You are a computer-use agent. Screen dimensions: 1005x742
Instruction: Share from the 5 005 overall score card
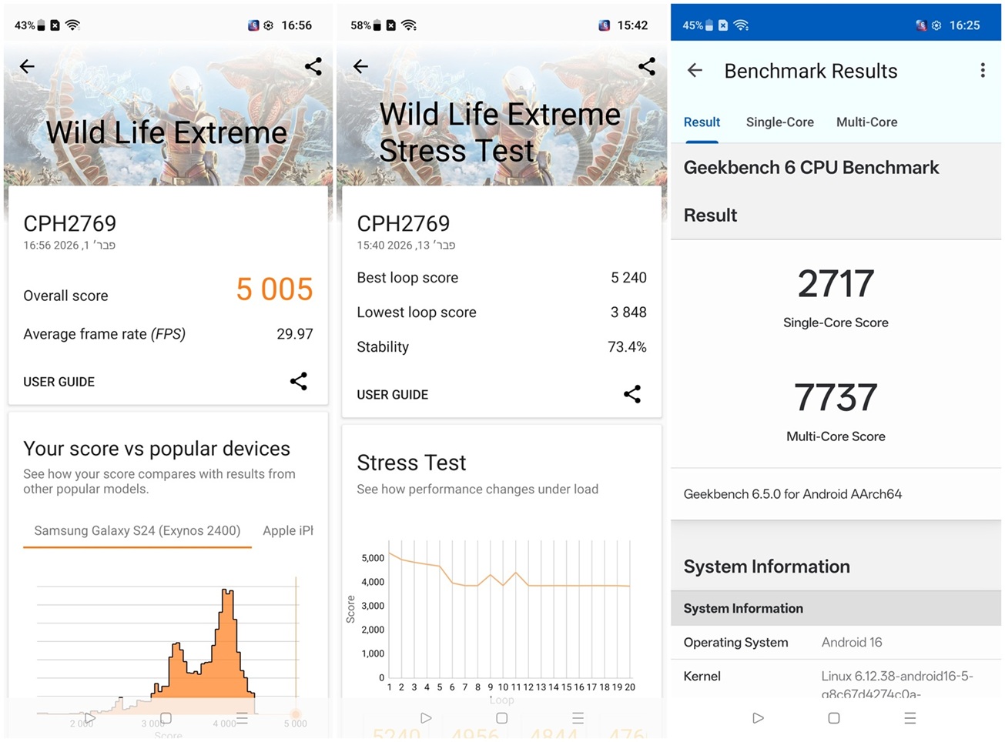click(299, 382)
